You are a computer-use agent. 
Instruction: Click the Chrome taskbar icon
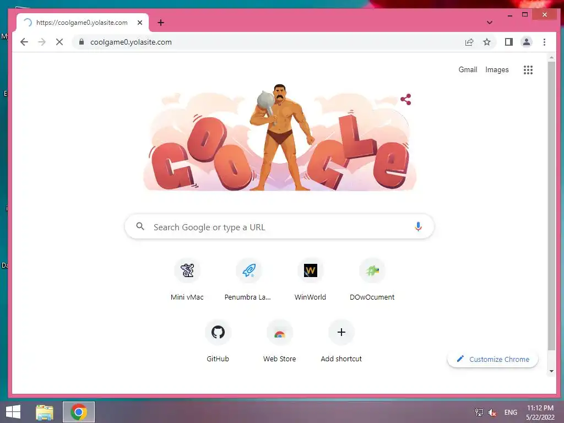pyautogui.click(x=79, y=412)
